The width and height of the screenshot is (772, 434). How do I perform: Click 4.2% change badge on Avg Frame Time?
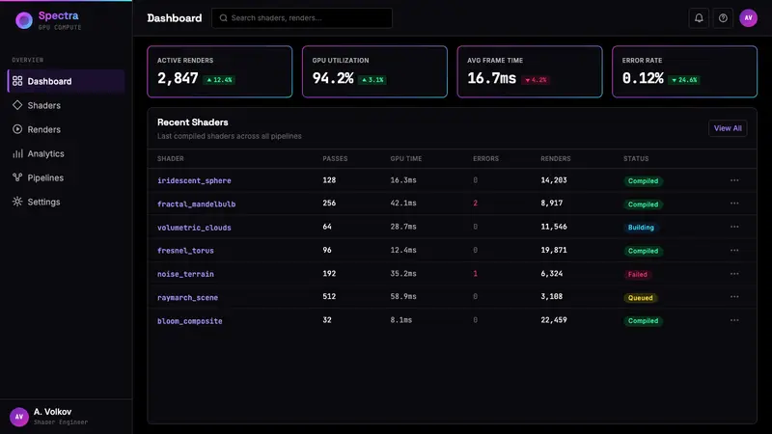[536, 80]
